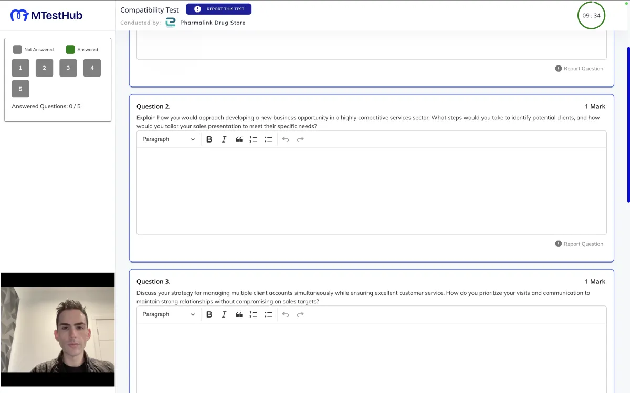
Task: Insert block quote in Question 2 editor
Action: 239,139
